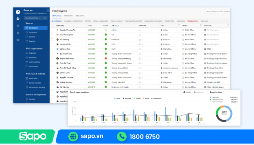Screen dimensions: 254x145
Task: Click the manager icon in Lê Văn Liêm row
Action: pyautogui.click(x=139, y=73)
